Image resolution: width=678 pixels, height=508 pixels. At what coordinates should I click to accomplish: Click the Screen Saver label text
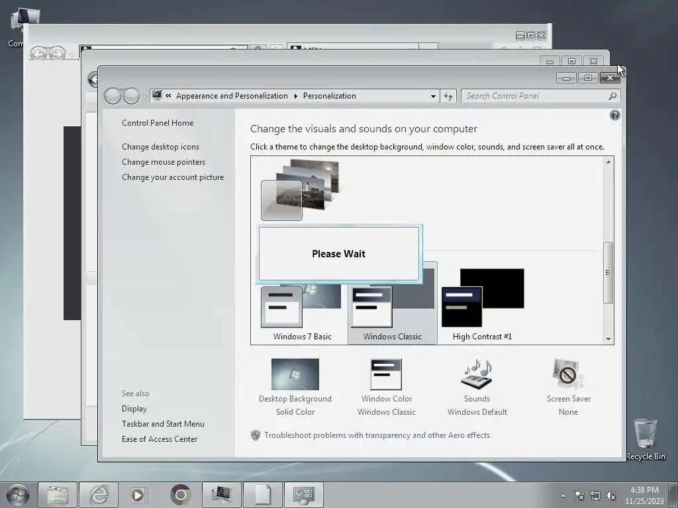[568, 399]
